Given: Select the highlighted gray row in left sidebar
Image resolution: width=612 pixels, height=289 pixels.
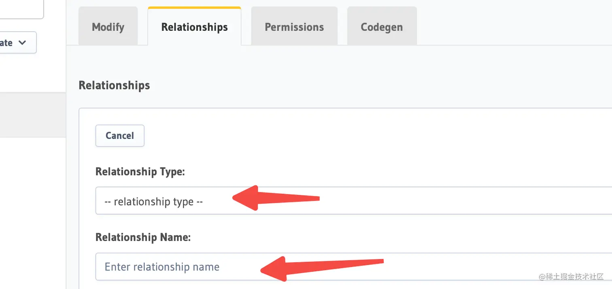Looking at the screenshot, I should click(33, 115).
